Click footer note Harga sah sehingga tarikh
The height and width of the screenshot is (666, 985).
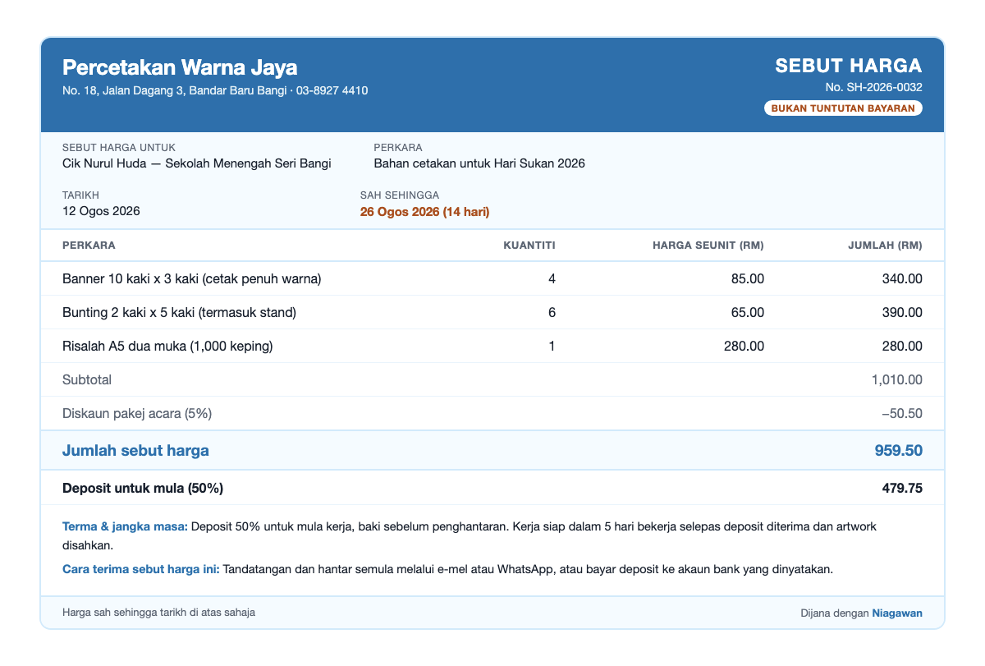tap(158, 613)
